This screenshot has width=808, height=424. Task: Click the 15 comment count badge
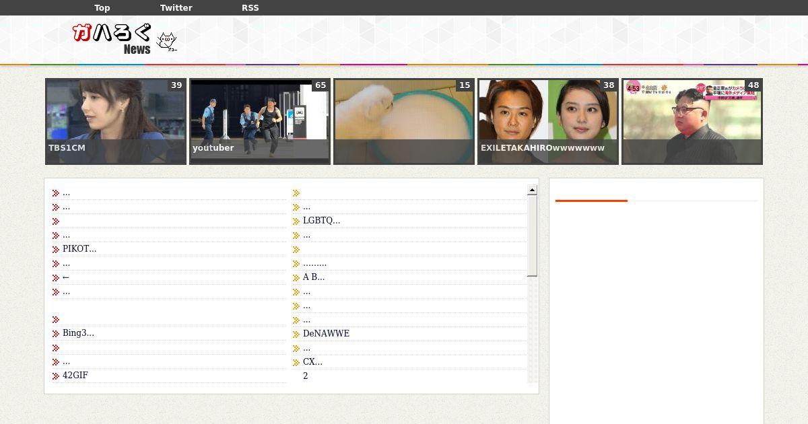click(x=465, y=85)
